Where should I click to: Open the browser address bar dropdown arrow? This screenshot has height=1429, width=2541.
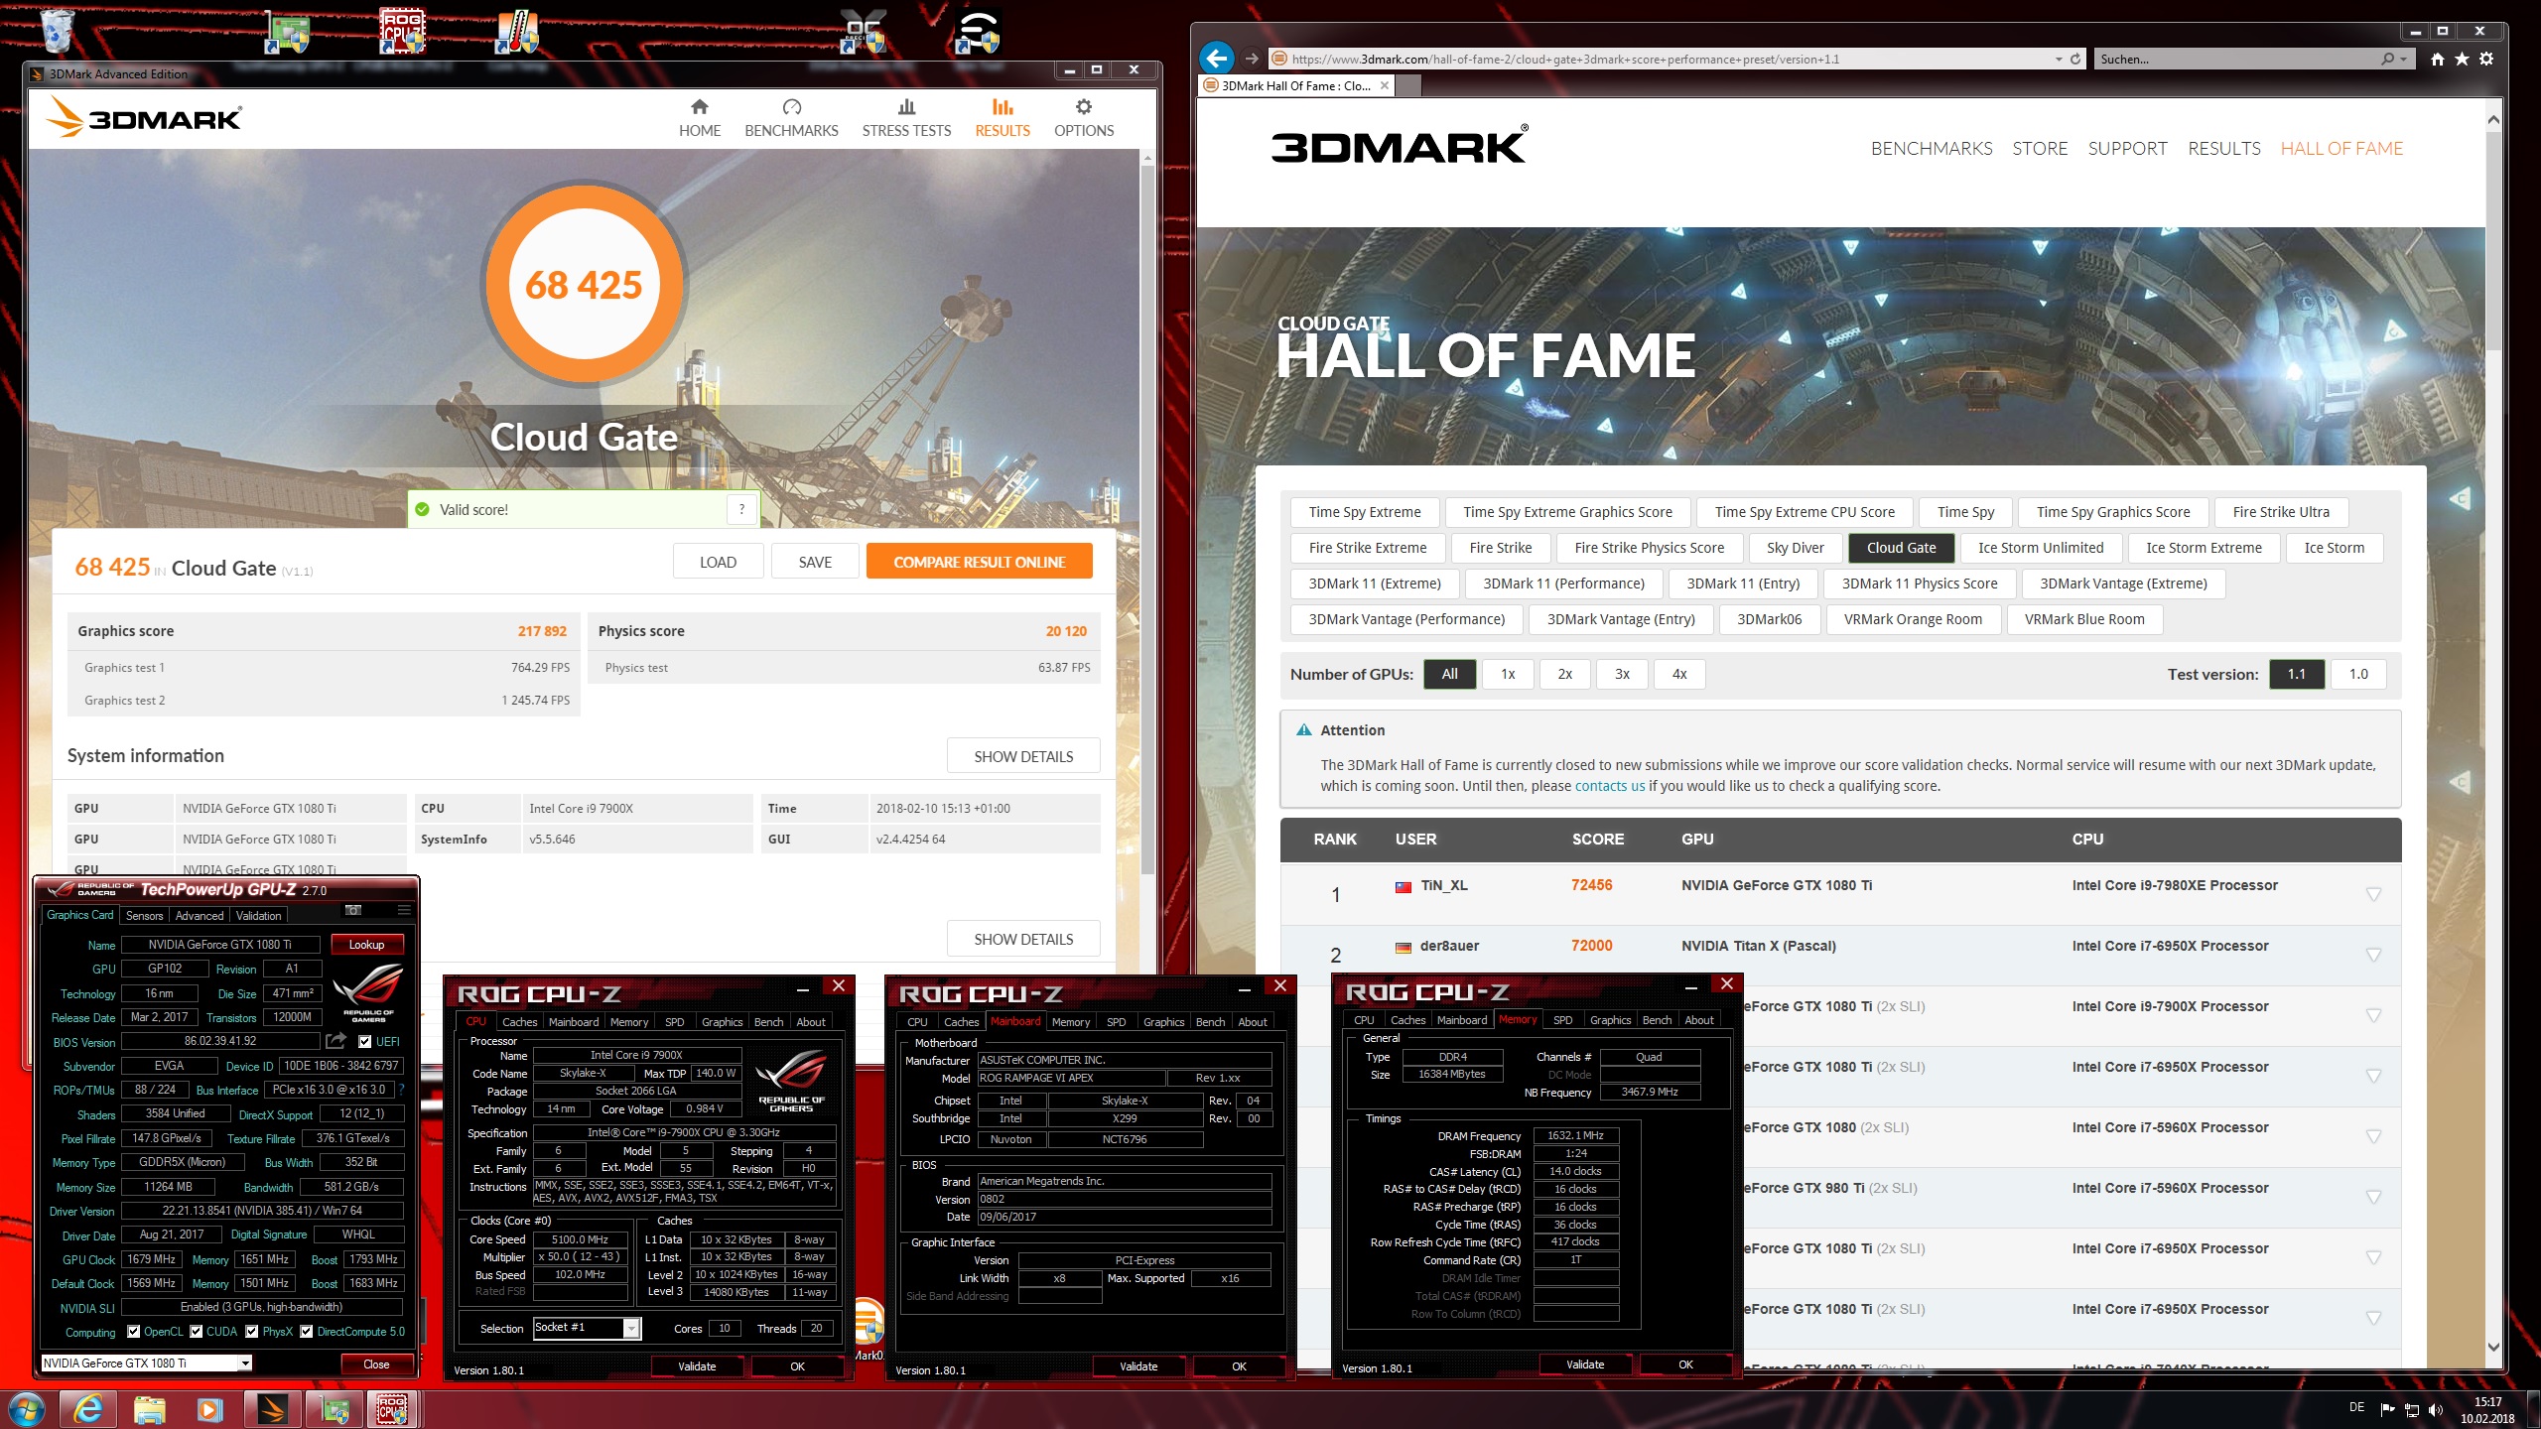(x=2059, y=59)
